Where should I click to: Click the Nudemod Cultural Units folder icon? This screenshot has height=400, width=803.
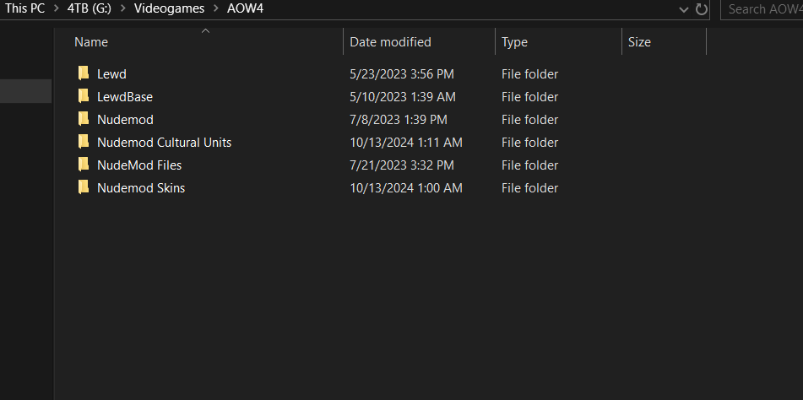click(x=84, y=142)
